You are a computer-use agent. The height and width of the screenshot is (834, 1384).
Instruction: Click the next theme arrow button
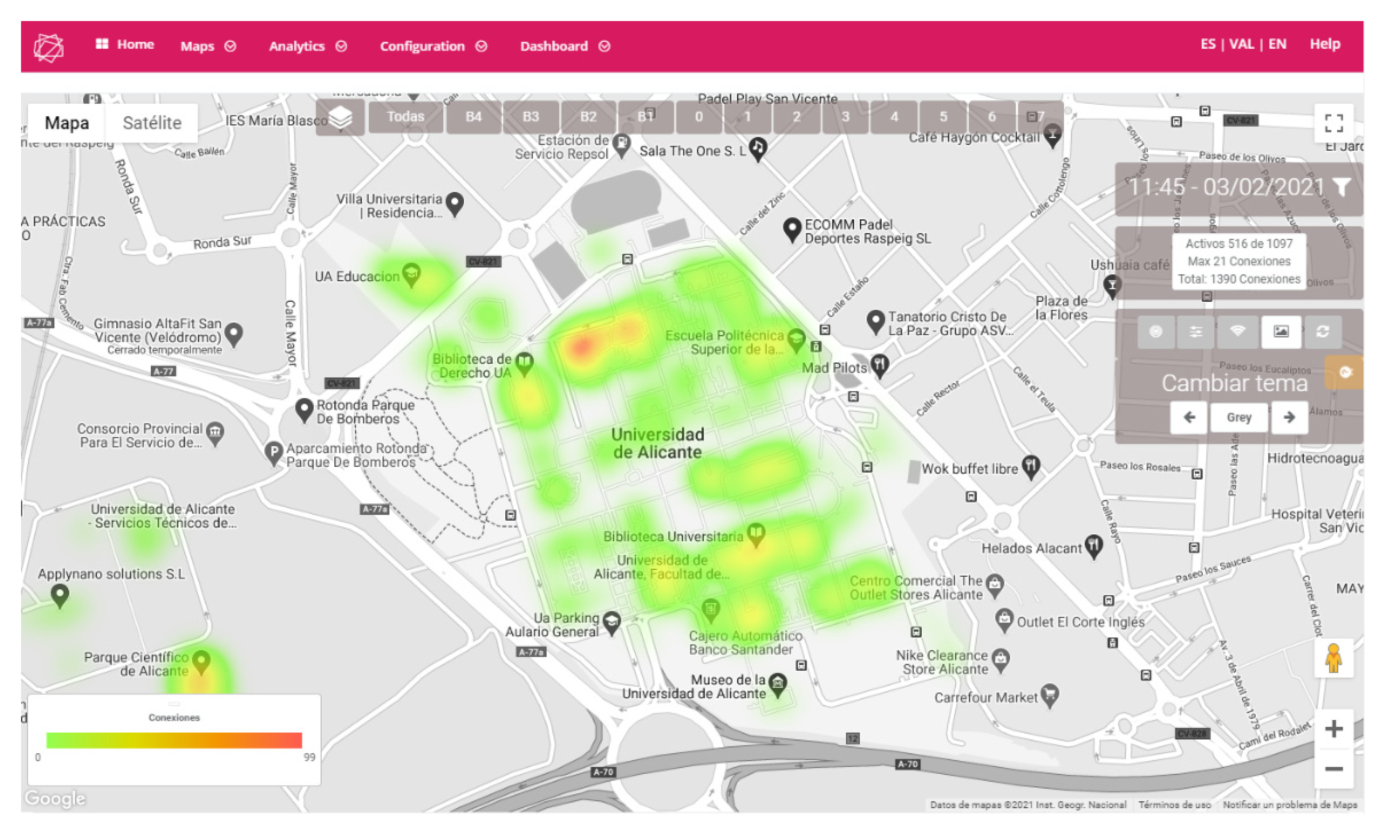(x=1289, y=417)
